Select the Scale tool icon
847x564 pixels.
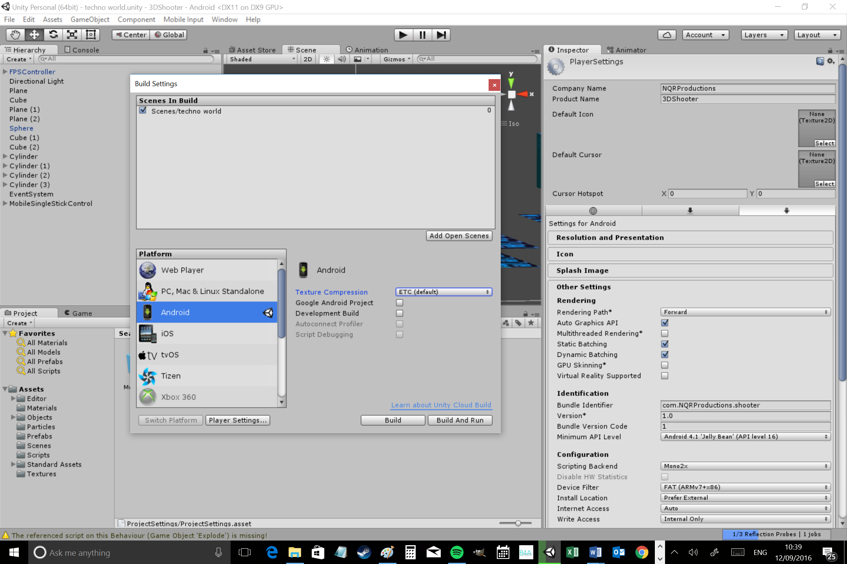pyautogui.click(x=72, y=35)
